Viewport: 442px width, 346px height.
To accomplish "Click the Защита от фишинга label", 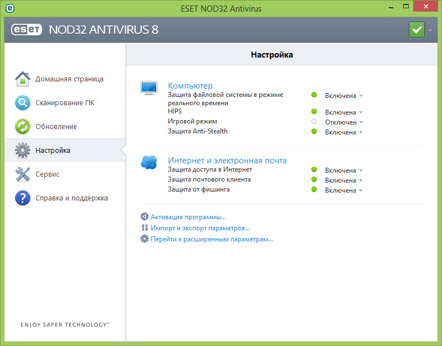I will [199, 189].
